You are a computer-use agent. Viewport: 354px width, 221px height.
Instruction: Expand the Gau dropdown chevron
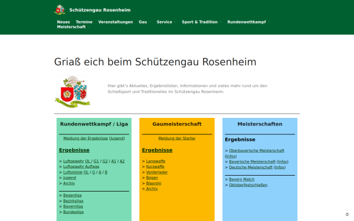[150, 22]
